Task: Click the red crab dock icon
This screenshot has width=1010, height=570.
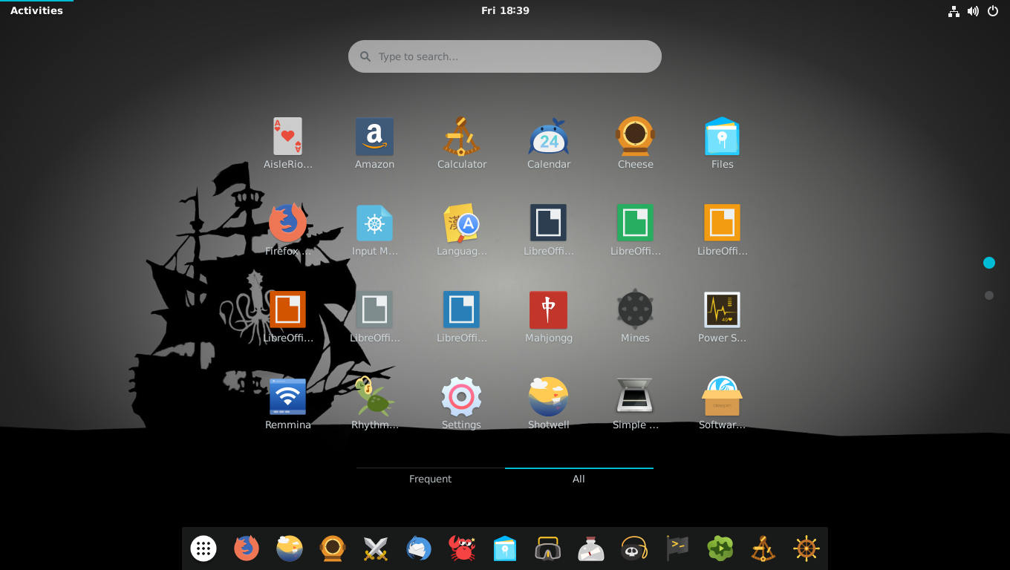Action: (462, 548)
